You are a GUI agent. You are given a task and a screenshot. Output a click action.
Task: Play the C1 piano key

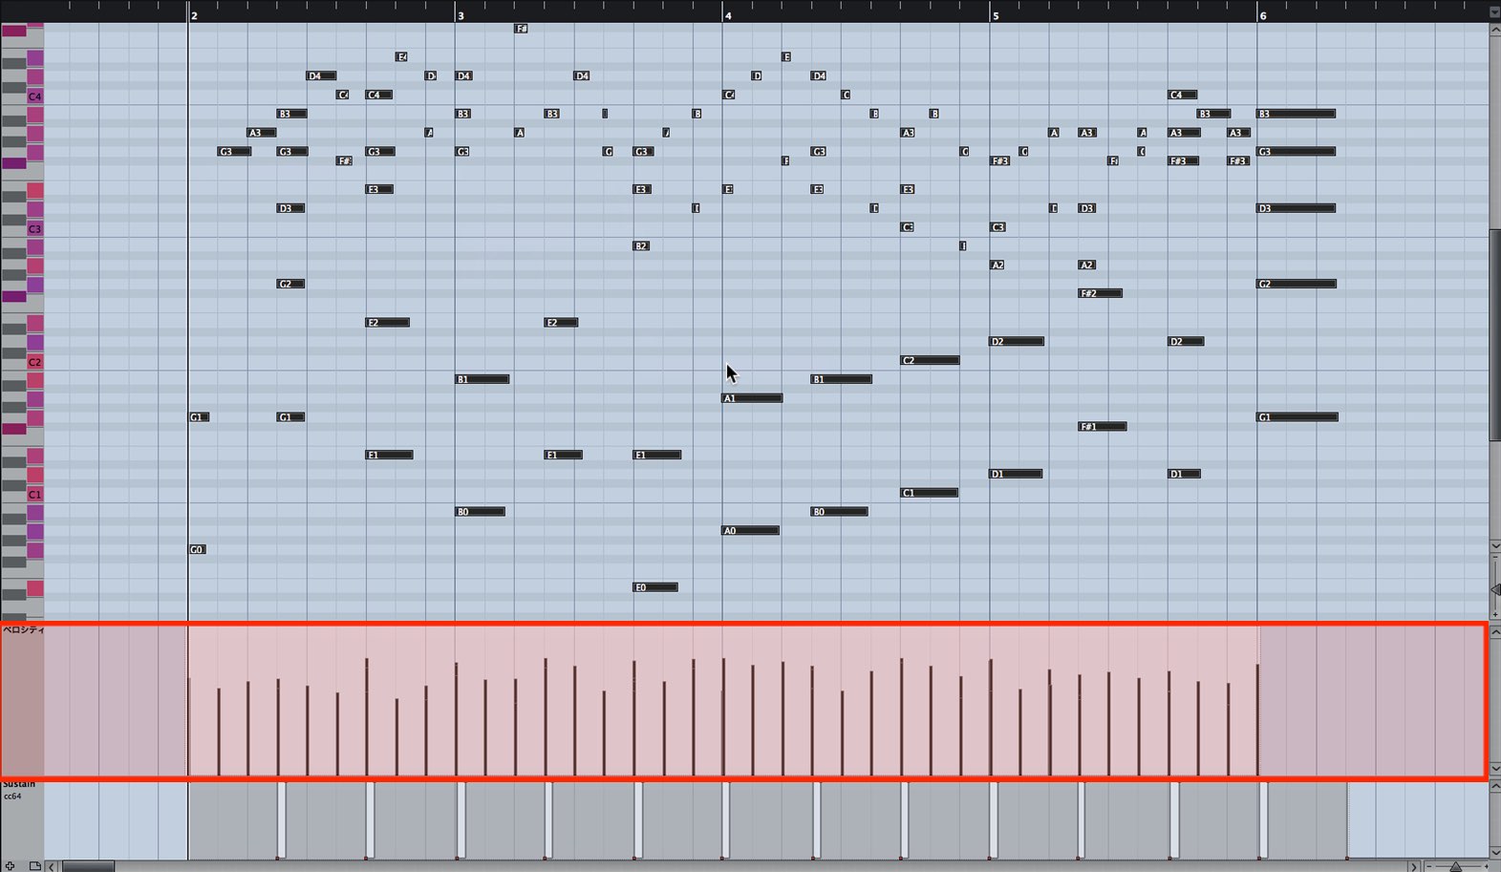34,495
